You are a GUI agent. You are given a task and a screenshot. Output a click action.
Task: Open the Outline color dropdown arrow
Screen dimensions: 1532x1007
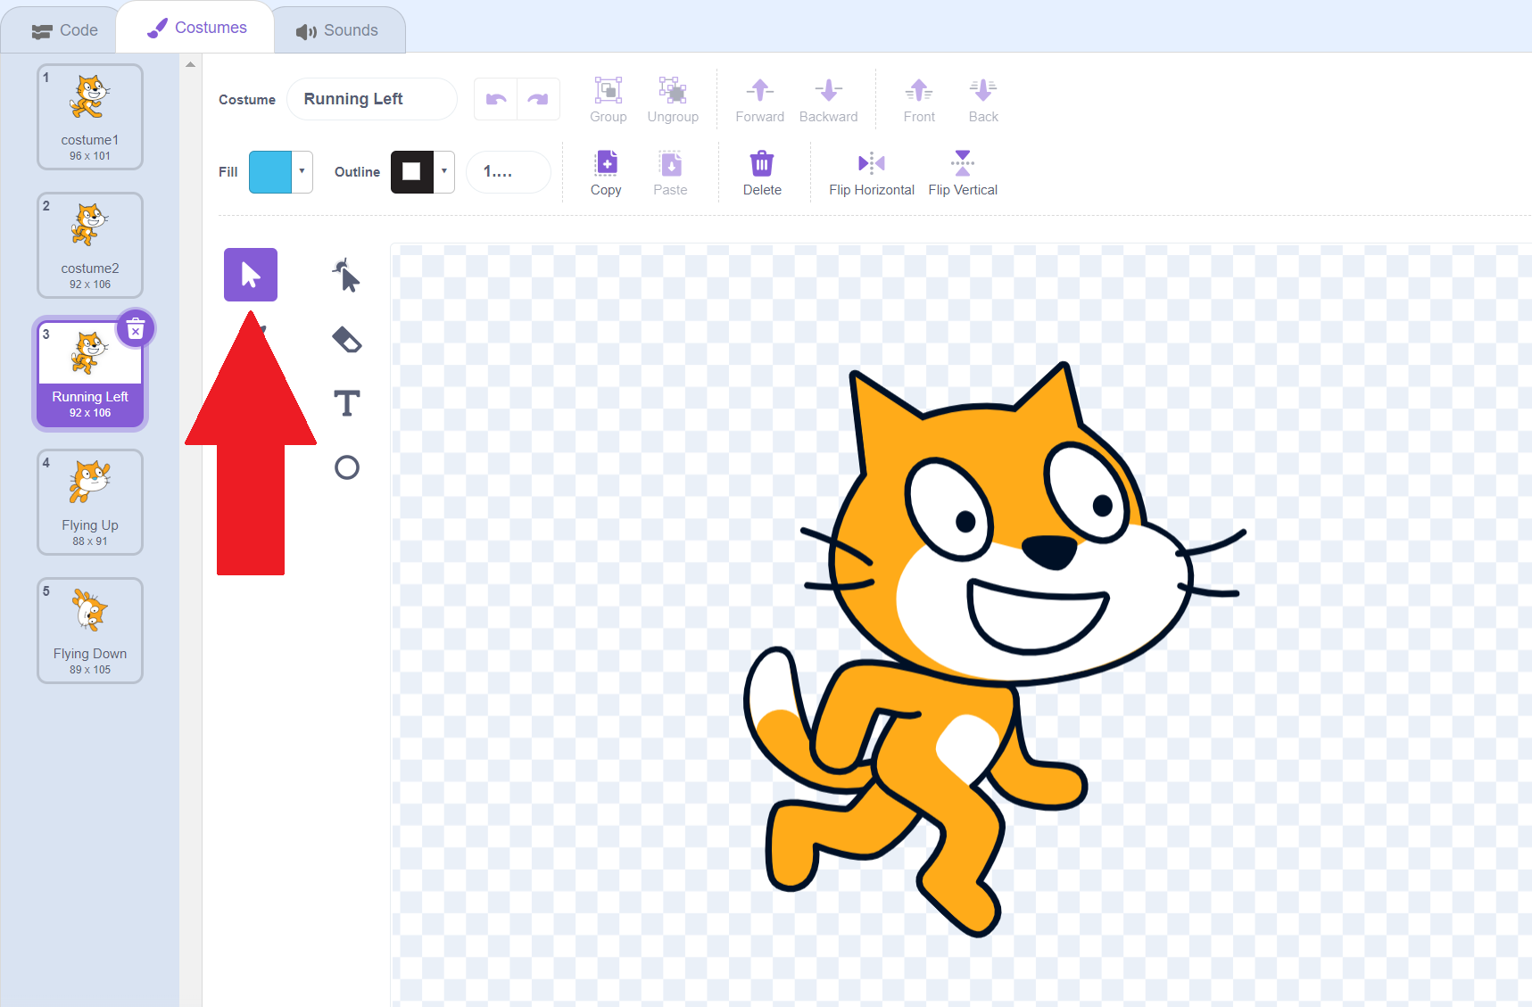click(x=444, y=171)
